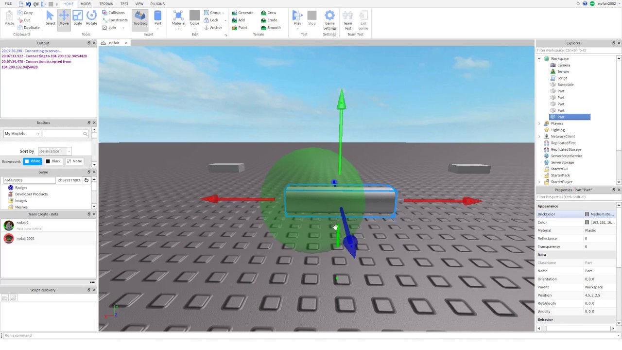622x350 pixels.
Task: Collapse the Workspace tree node
Action: pyautogui.click(x=539, y=59)
